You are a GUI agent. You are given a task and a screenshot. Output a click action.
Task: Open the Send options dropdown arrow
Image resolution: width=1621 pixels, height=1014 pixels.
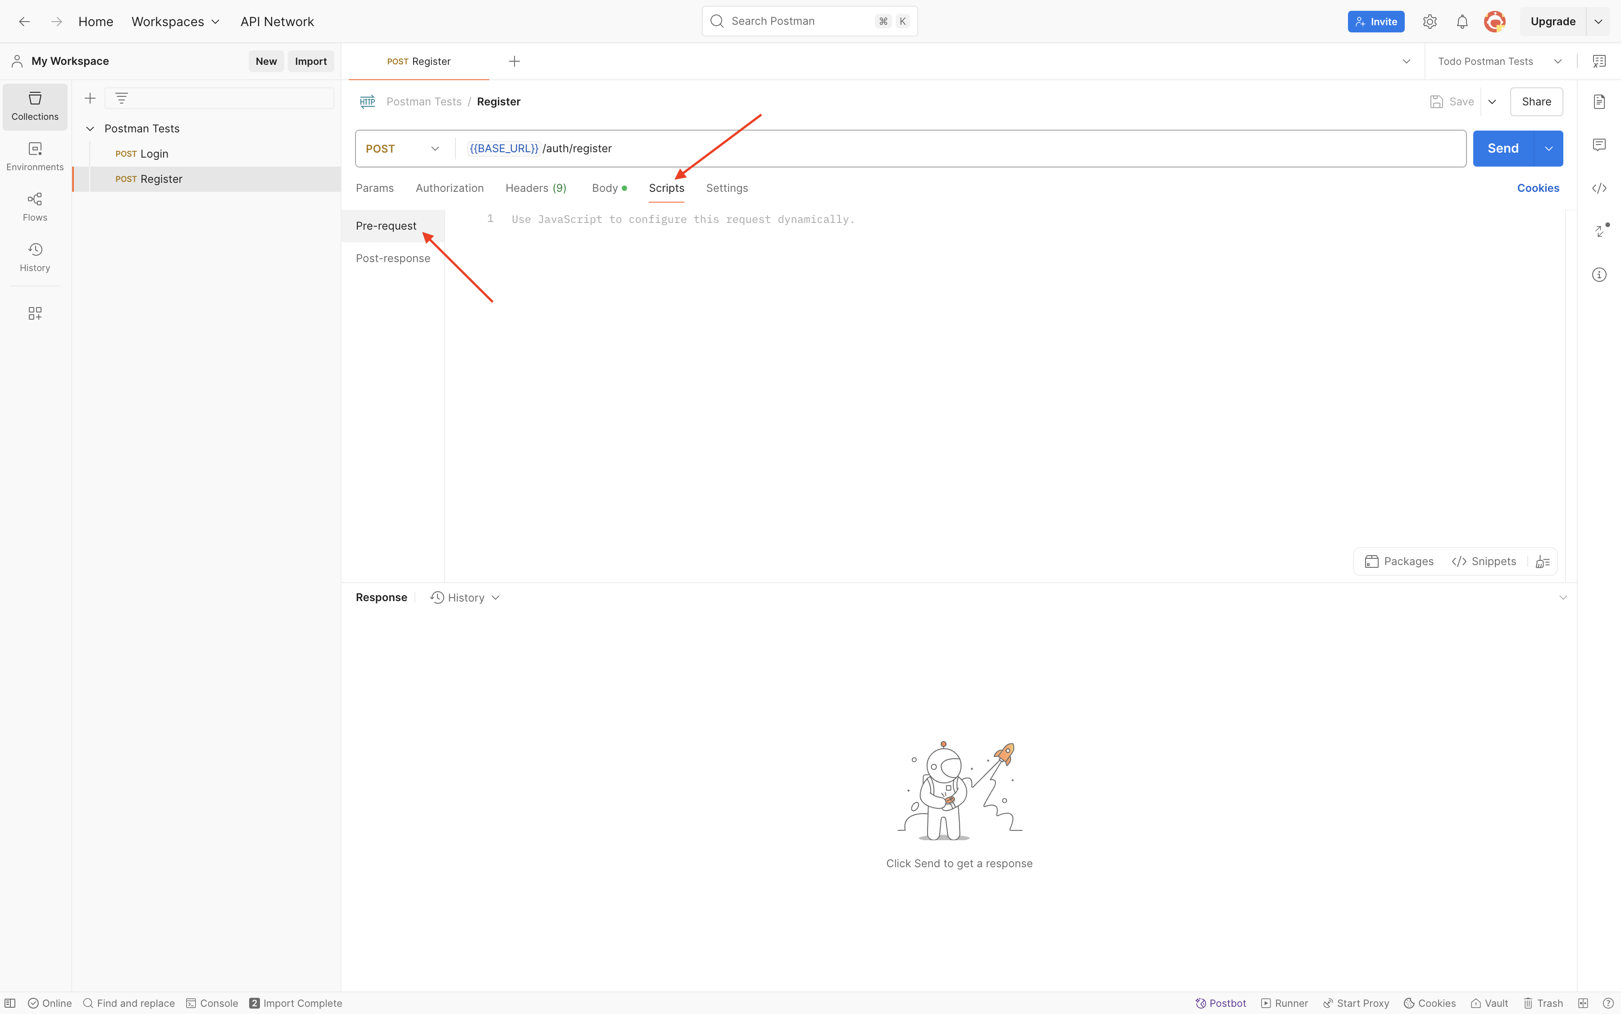[1548, 148]
